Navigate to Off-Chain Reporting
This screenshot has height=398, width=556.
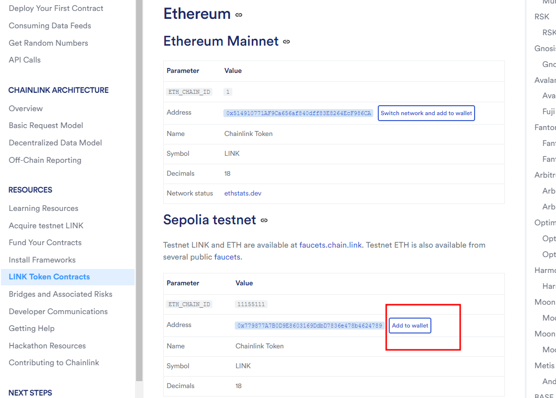point(45,160)
